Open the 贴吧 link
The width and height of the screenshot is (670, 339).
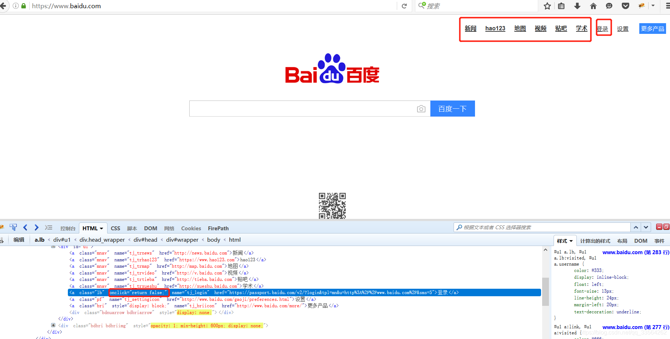click(x=561, y=29)
